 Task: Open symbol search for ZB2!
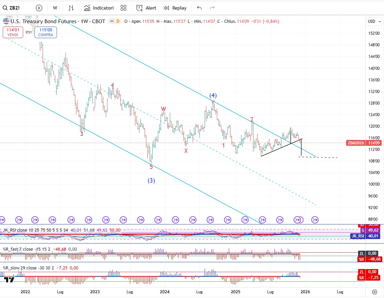click(11, 8)
